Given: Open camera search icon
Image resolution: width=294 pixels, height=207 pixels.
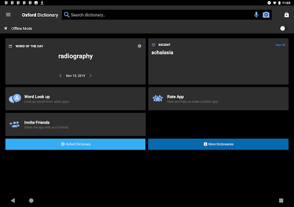Looking at the screenshot, I should click(266, 15).
